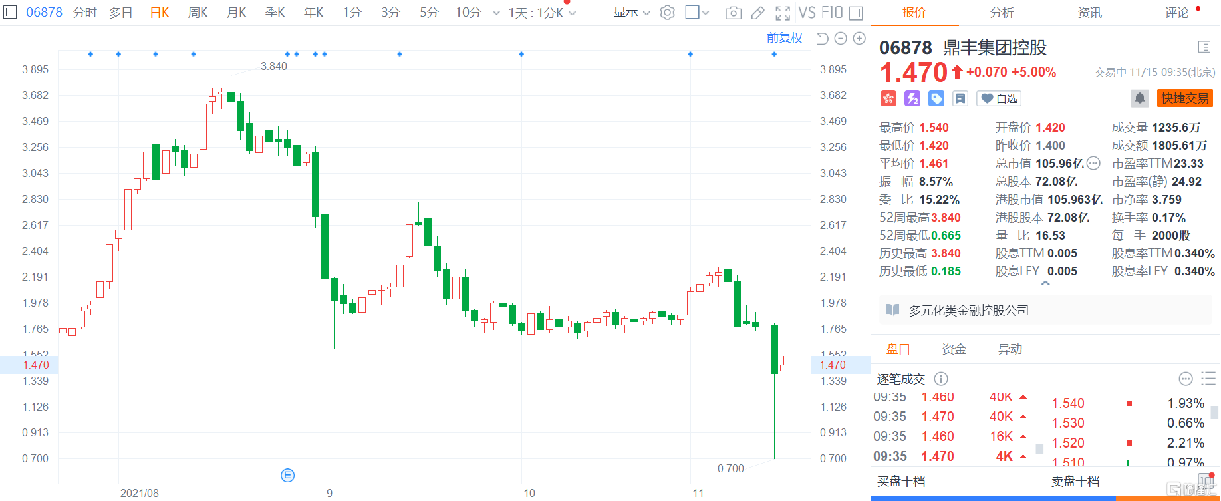Click the E earnings marker on timeline

287,475
